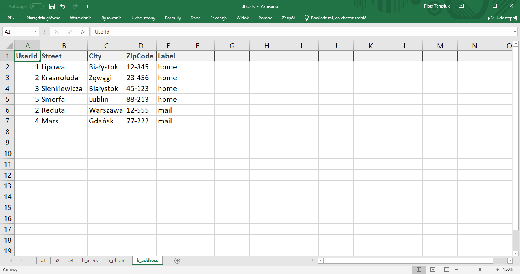Switch to Page Layout view icon
Screen dimensions: 520x274
433,270
